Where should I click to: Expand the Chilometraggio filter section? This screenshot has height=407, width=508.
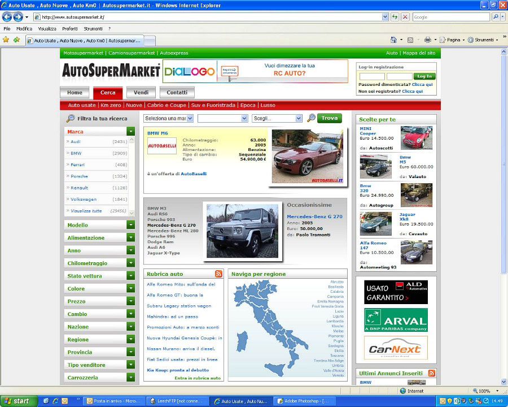[x=131, y=263]
